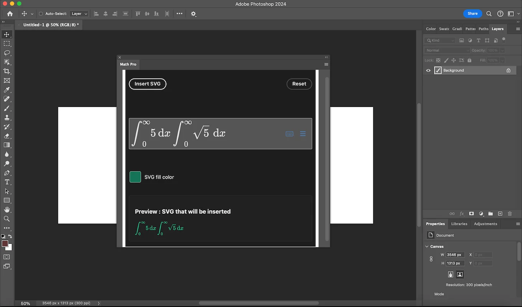Viewport: 522px width, 307px height.
Task: Select the Lasso tool
Action: pyautogui.click(x=7, y=53)
